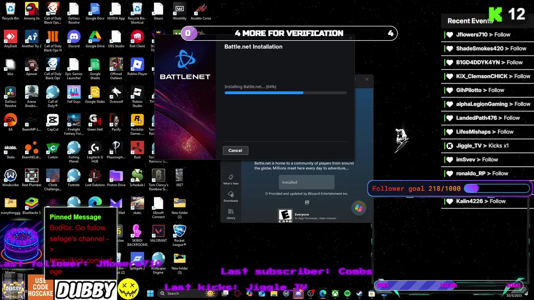Open the Windows Start menu
534x300 pixels.
pyautogui.click(x=150, y=293)
